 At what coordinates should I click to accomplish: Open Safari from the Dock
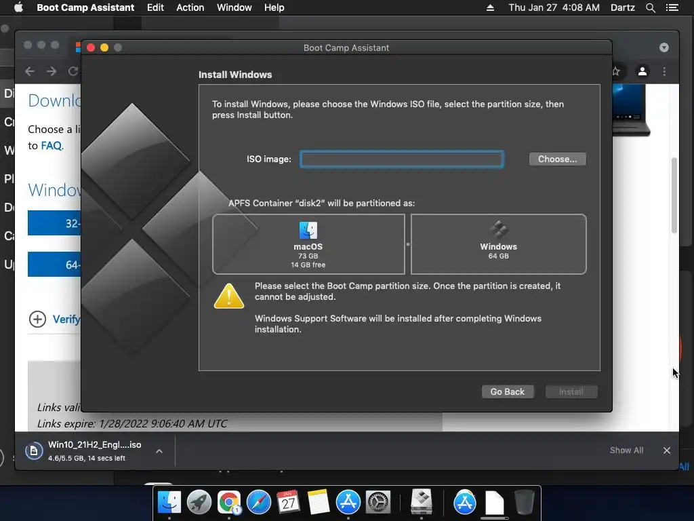[x=258, y=503]
